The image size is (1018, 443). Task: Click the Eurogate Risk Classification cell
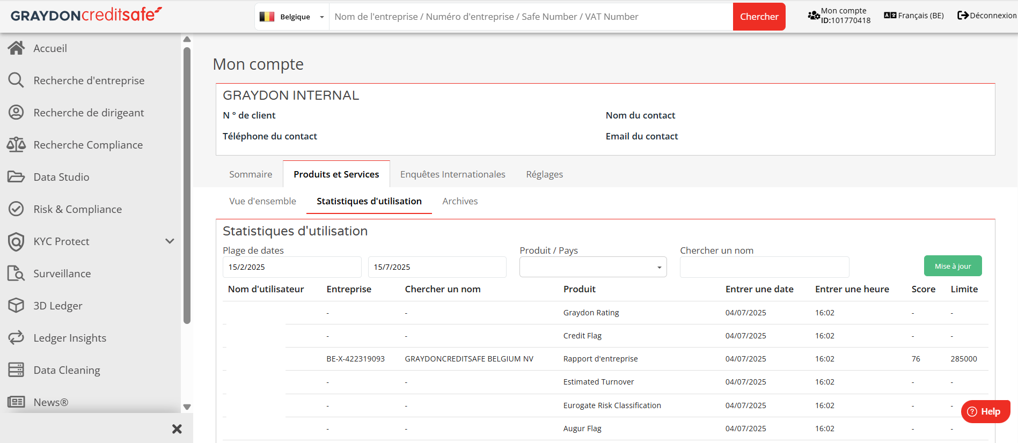[612, 405]
